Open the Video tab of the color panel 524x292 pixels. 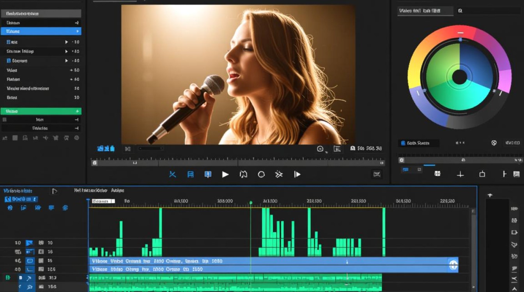click(x=425, y=11)
